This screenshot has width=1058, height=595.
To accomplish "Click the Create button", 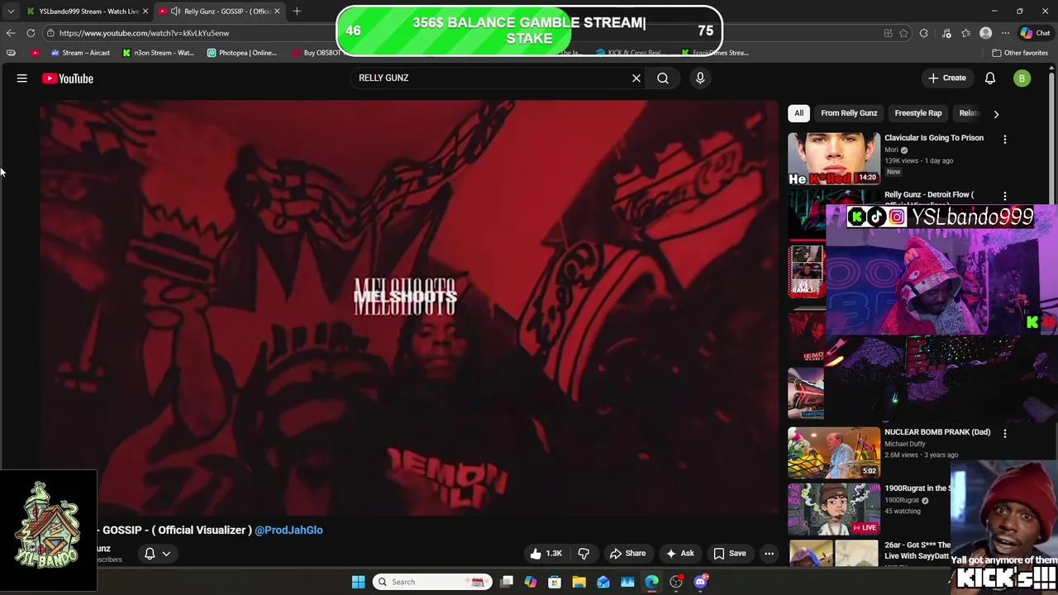I will (x=947, y=79).
